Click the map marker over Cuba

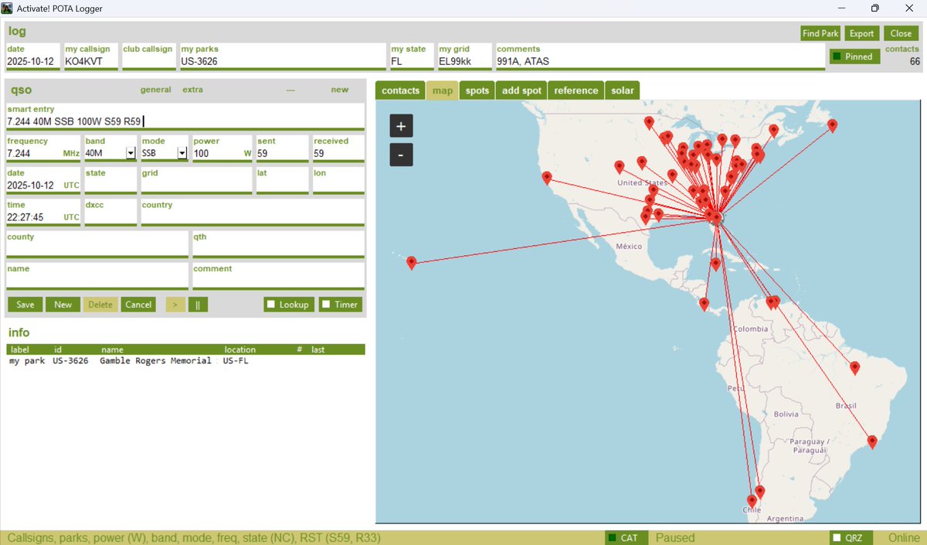coord(716,264)
